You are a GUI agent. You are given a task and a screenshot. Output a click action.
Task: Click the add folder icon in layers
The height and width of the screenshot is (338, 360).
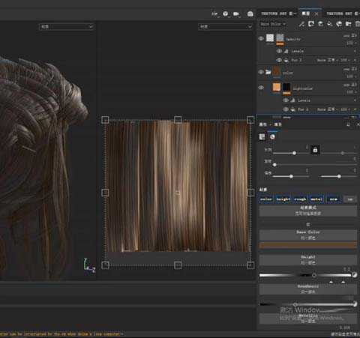tap(348, 24)
